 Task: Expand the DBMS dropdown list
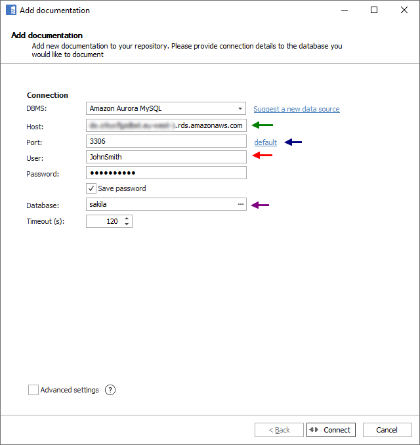click(x=240, y=109)
